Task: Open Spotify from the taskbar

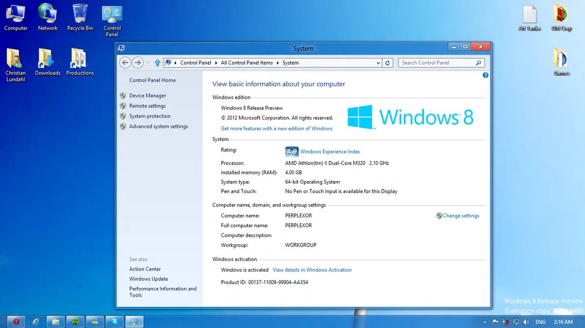Action: (x=76, y=322)
